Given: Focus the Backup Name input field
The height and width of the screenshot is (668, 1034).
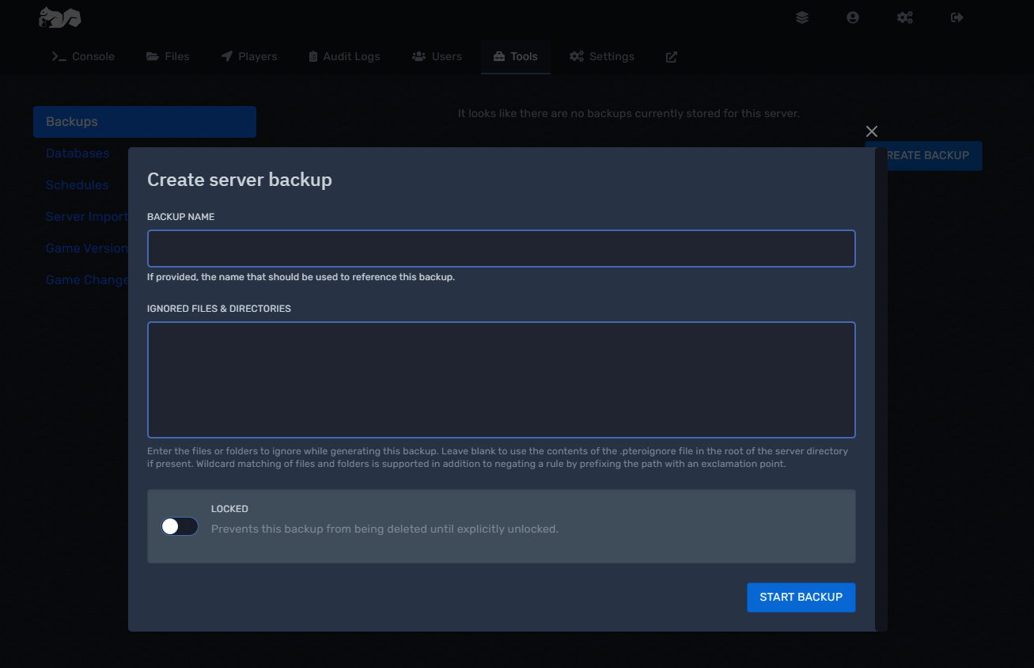Looking at the screenshot, I should coord(502,249).
